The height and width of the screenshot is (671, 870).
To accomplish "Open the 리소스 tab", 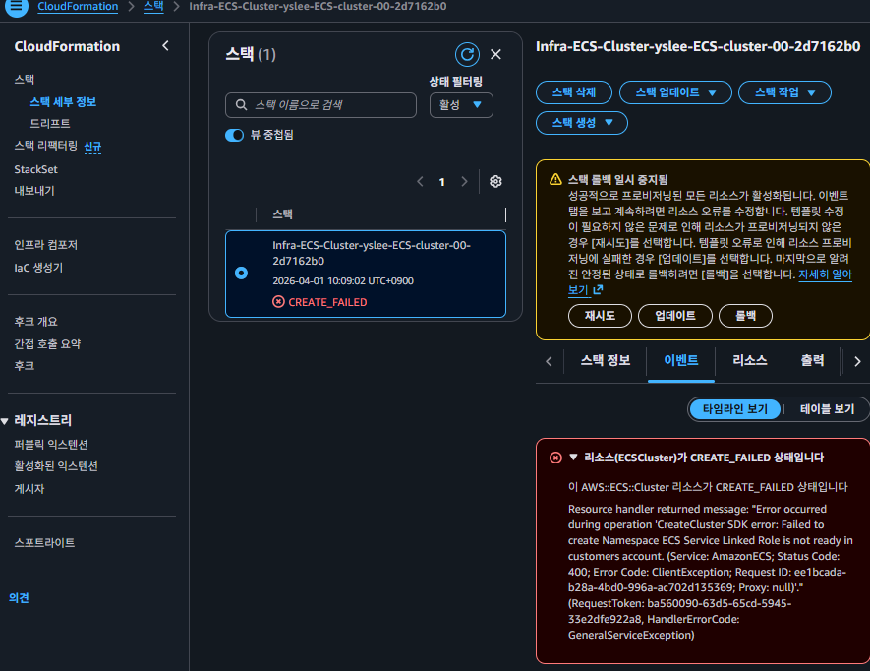I will (x=749, y=360).
